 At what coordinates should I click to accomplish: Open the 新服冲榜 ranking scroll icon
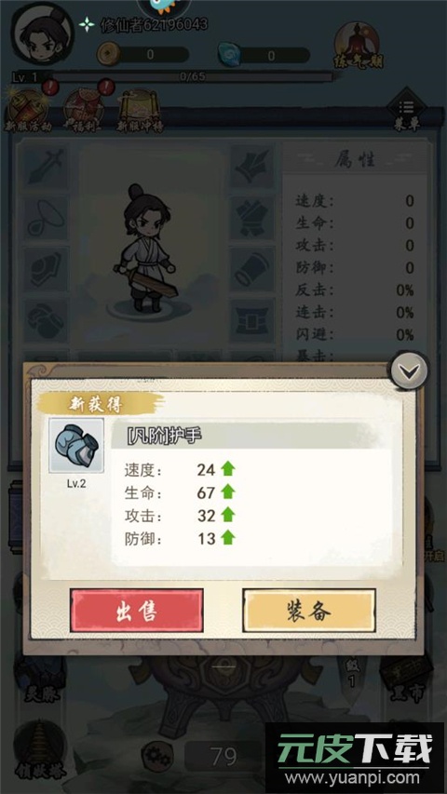tap(140, 111)
